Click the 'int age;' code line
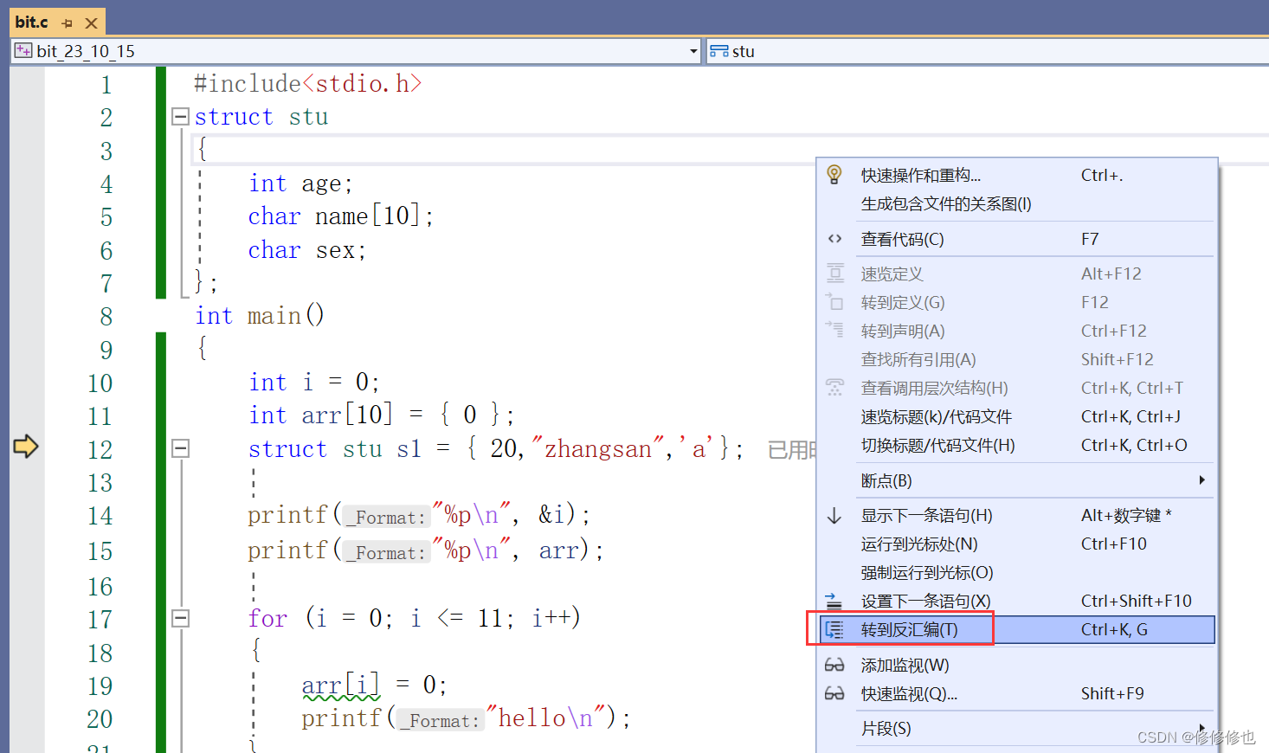The image size is (1269, 753). tap(300, 183)
